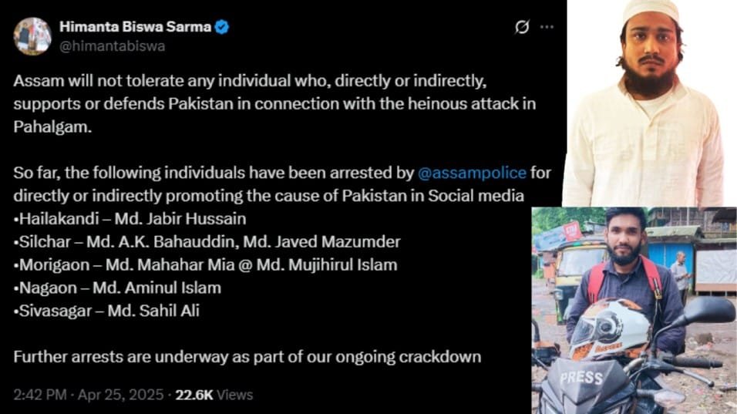The image size is (737, 414).
Task: Click the 2:42 PM Apr 25, 2025 timestamp
Action: point(89,395)
